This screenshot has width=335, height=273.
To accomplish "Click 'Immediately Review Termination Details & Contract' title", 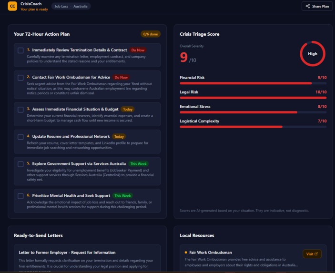I will coord(80,50).
